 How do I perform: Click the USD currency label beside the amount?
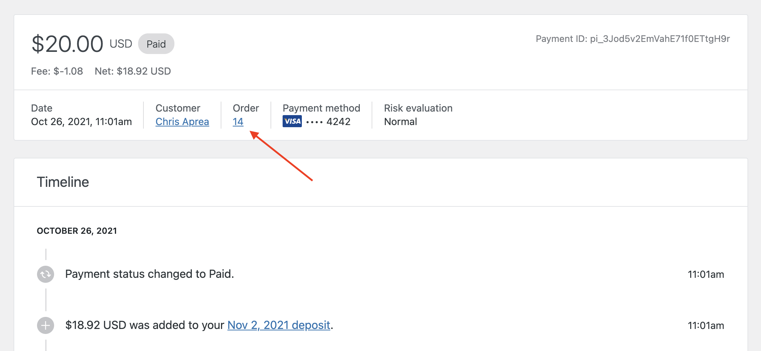point(121,44)
